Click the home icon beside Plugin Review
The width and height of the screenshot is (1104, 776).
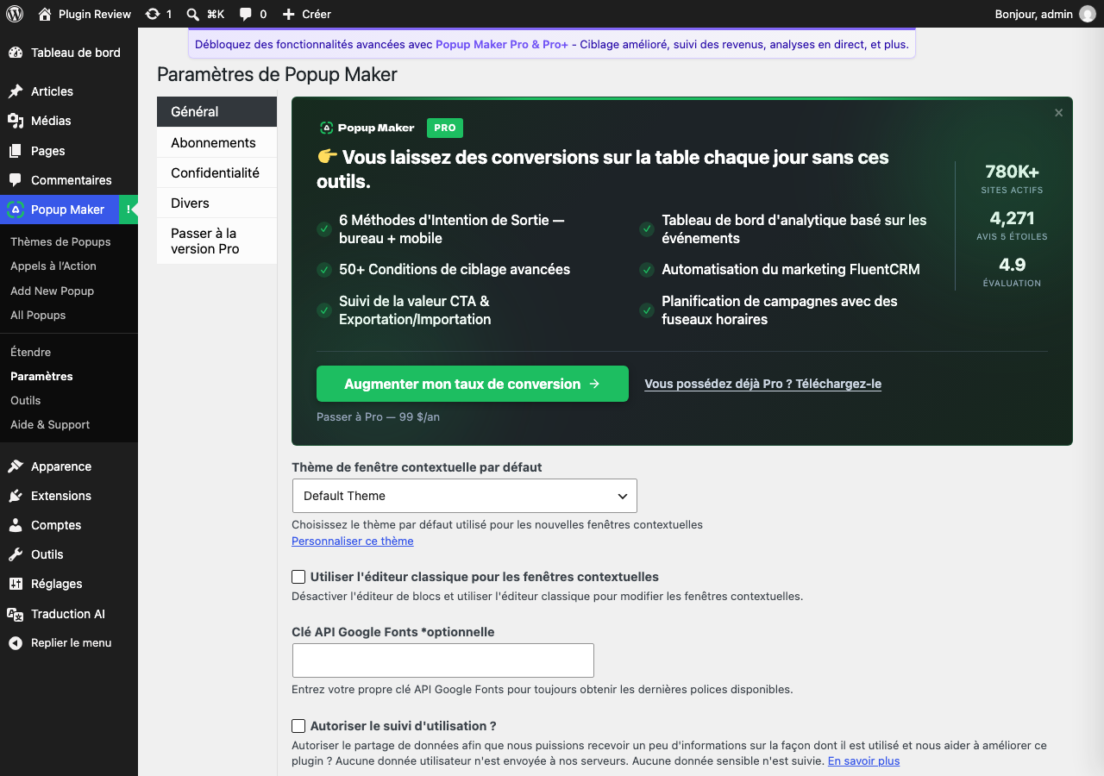[45, 14]
